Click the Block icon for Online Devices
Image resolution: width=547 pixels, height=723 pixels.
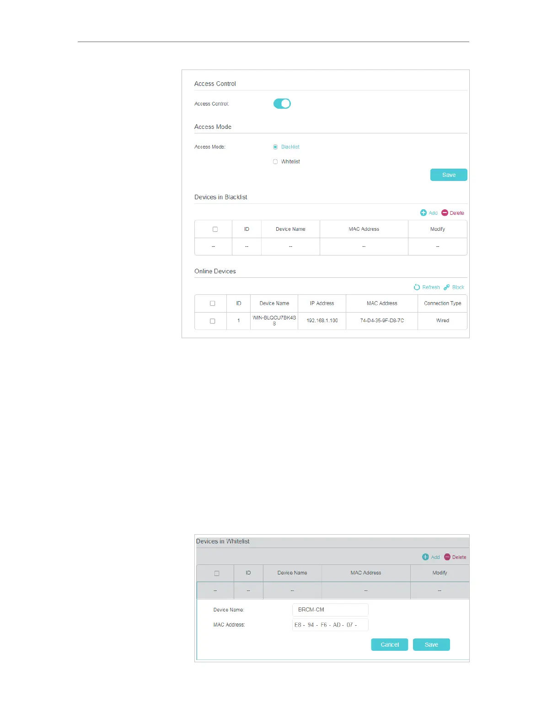pos(447,287)
